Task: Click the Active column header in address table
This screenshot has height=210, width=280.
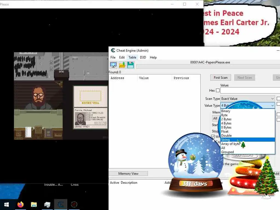Action: click(115, 183)
